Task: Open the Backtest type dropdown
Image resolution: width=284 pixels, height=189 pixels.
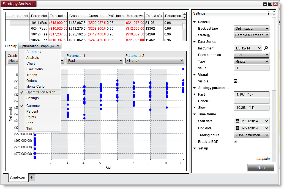Action: click(x=251, y=28)
